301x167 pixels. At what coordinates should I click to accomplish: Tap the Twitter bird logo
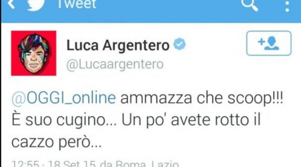[36, 5]
